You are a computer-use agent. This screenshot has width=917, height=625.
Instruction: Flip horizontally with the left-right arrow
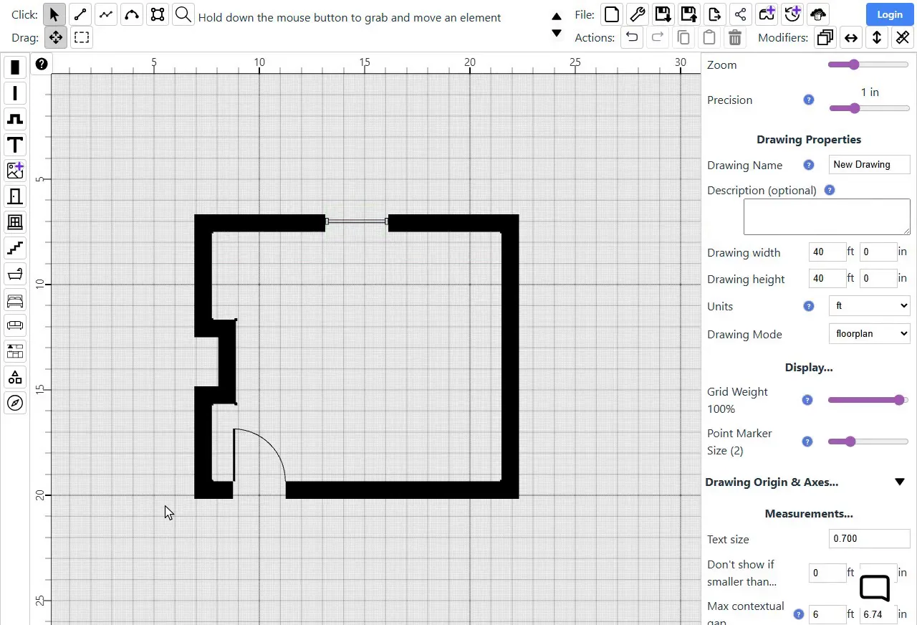pos(851,37)
